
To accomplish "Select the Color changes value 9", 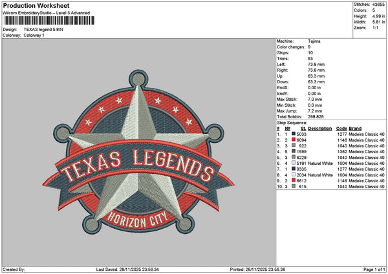I will click(x=309, y=47).
